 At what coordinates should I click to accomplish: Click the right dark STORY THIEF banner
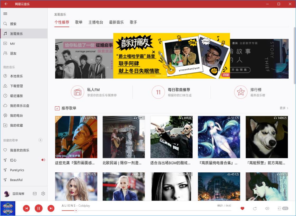pos(259,59)
